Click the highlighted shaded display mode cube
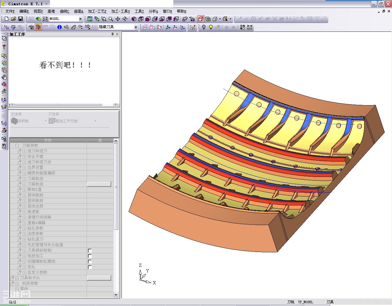Image resolution: width=392 pixels, height=306 pixels. [x=201, y=19]
